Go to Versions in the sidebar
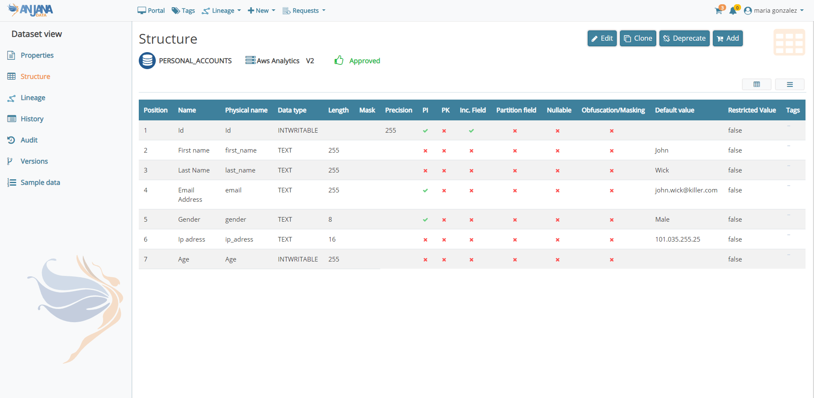The height and width of the screenshot is (398, 814). [x=34, y=161]
